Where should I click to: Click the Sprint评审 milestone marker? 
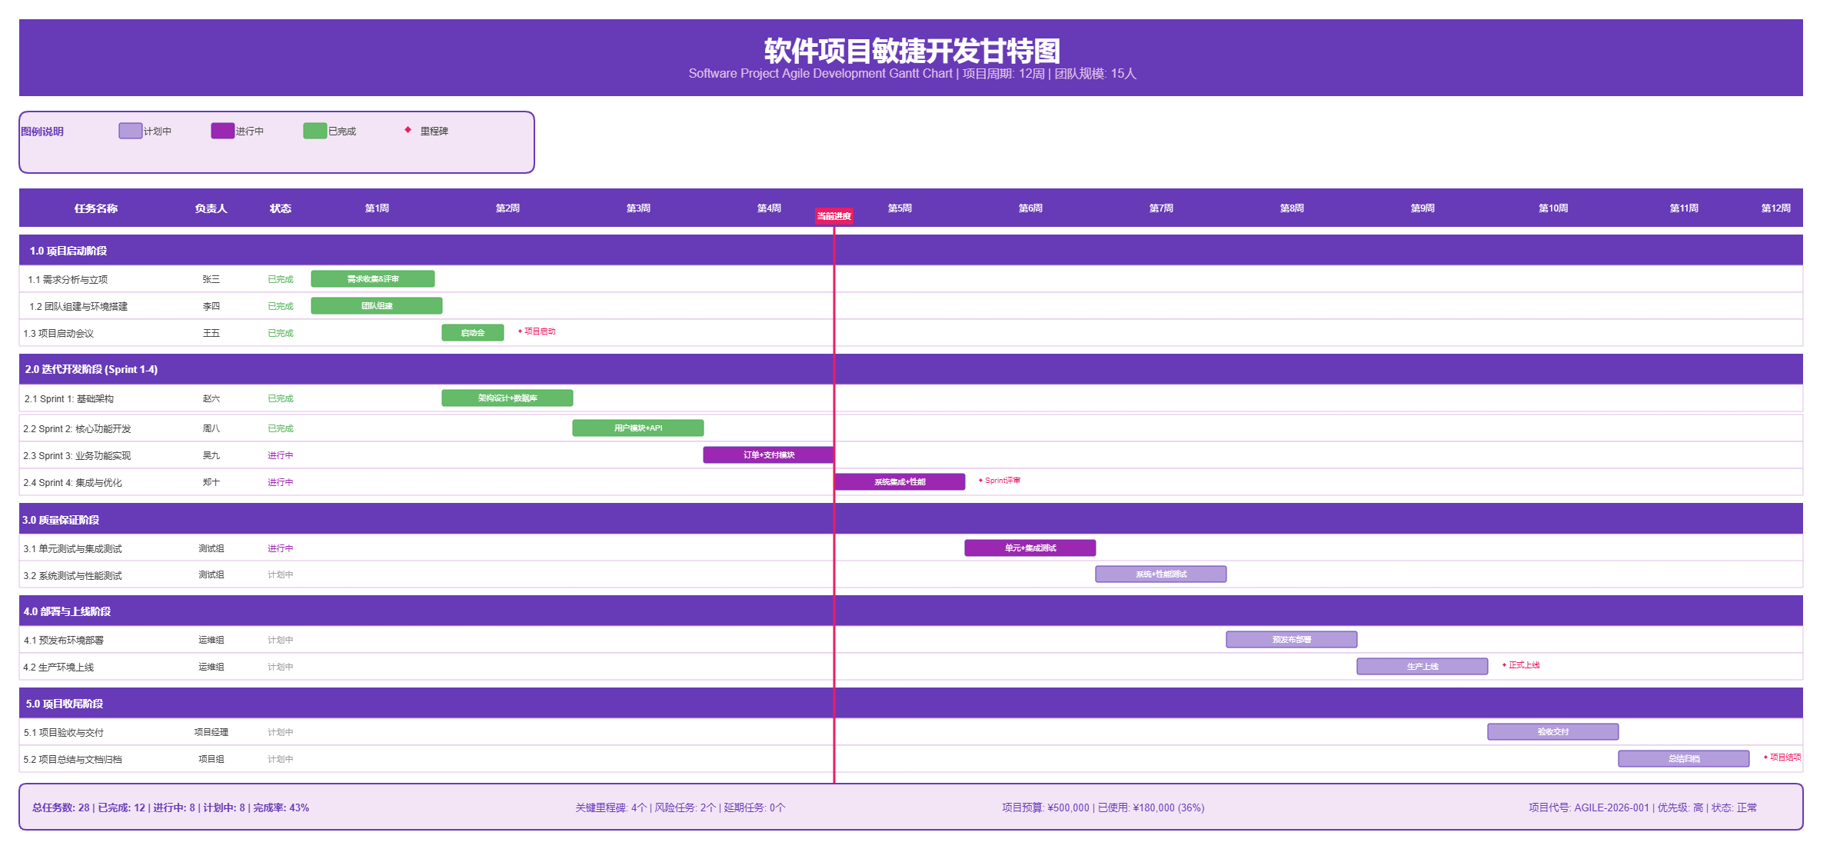[x=981, y=481]
